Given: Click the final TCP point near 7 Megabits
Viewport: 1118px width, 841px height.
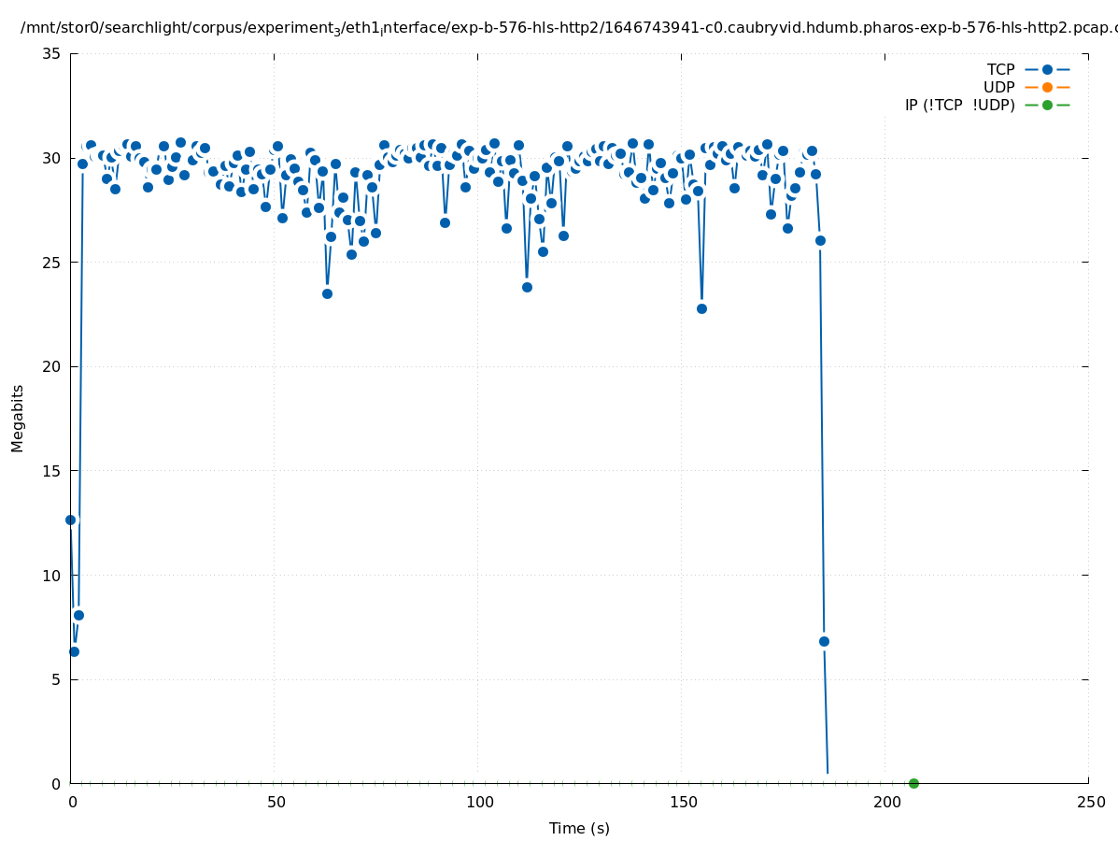Looking at the screenshot, I should pos(824,641).
